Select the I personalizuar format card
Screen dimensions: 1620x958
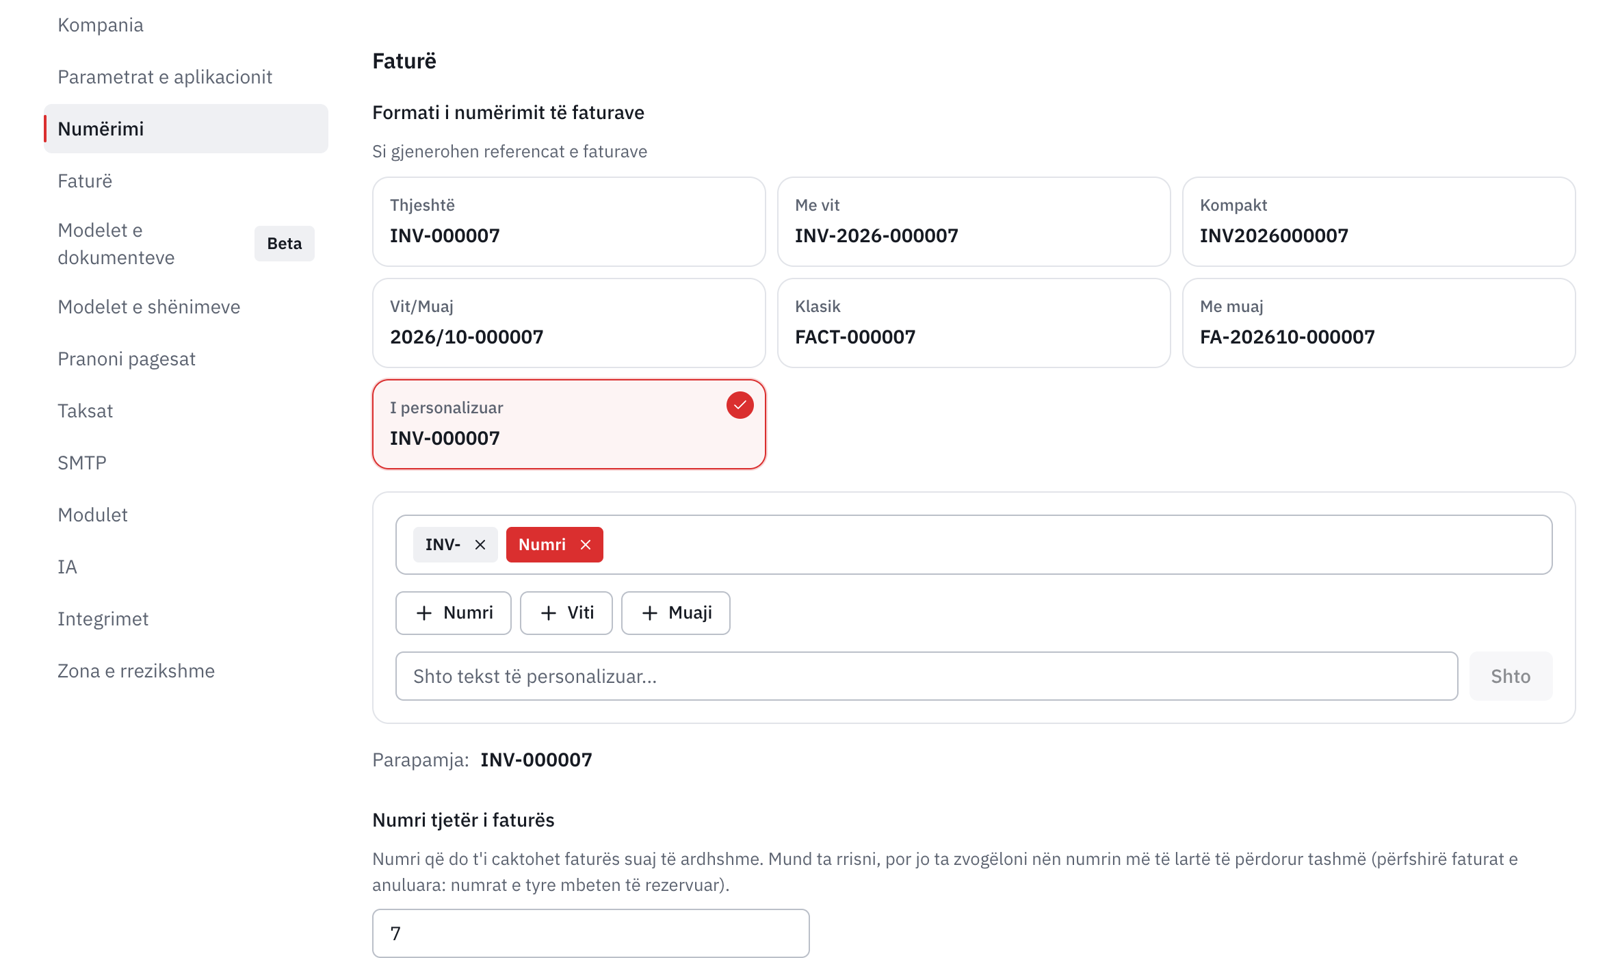click(x=569, y=424)
